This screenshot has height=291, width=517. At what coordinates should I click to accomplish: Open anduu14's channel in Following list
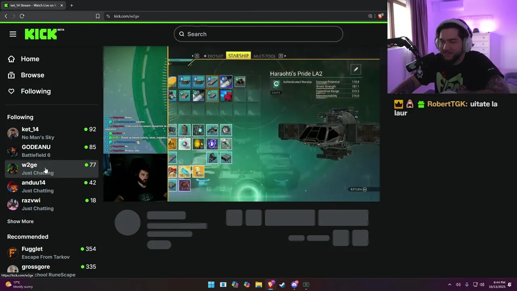point(52,187)
